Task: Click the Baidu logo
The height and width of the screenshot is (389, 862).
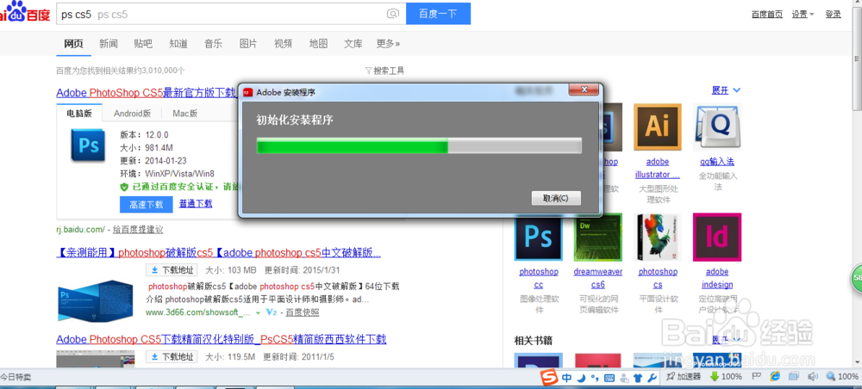Action: [24, 11]
